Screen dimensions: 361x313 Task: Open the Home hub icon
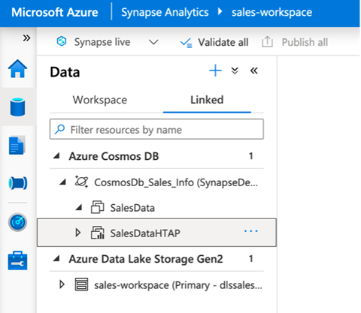17,68
